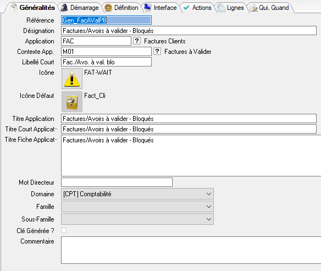This screenshot has width=321, height=271.
Task: Toggle the Clé Générée checkbox
Action: (64, 230)
